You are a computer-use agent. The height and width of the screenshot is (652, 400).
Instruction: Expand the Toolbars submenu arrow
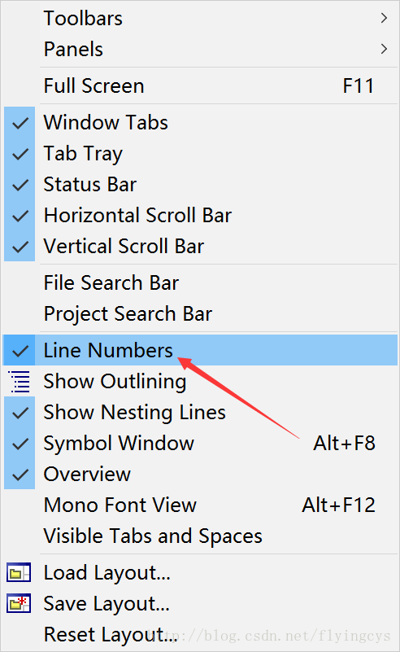pos(384,18)
